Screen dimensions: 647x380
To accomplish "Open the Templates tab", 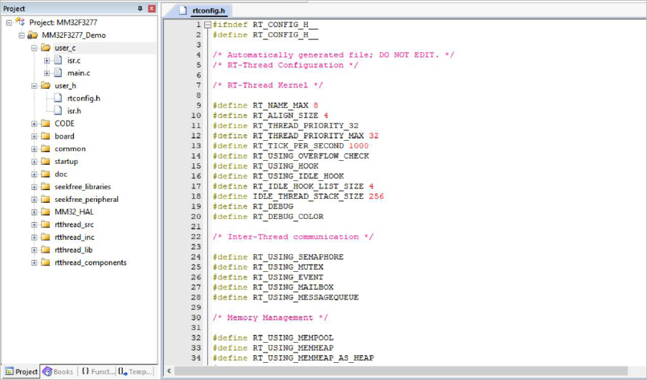I will point(136,371).
